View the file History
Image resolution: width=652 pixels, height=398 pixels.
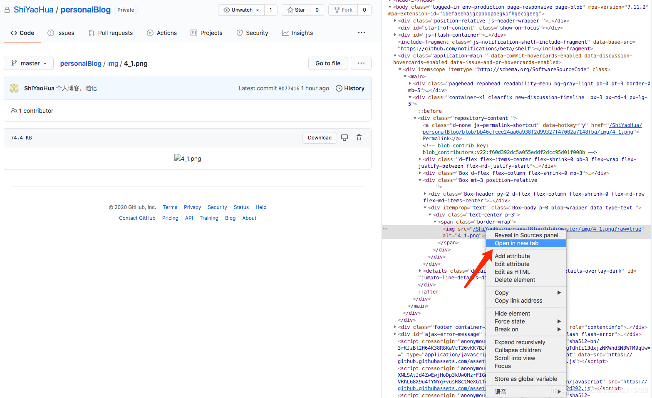(350, 88)
